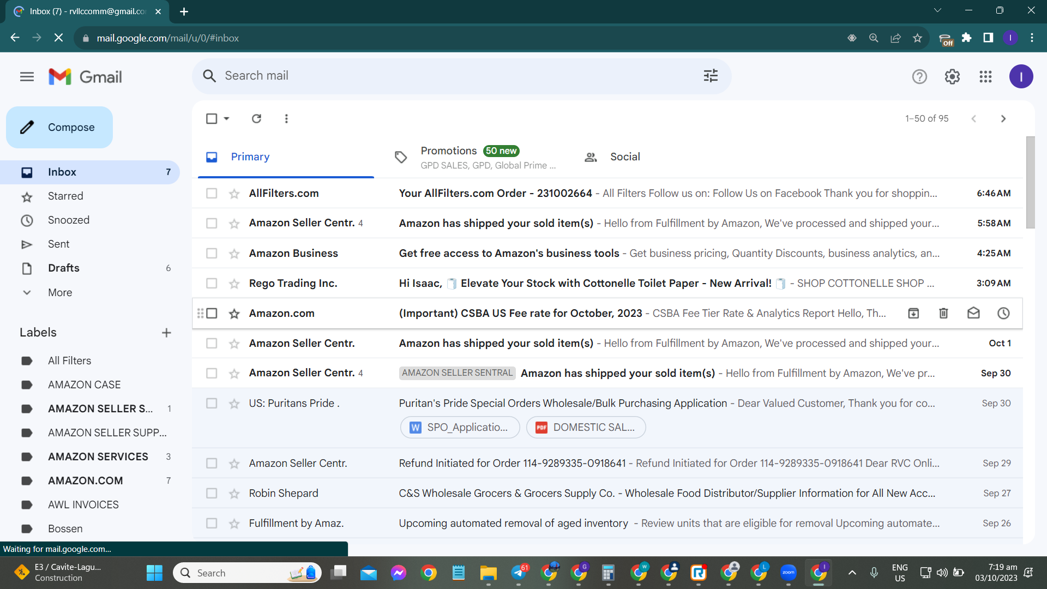The image size is (1047, 589).
Task: Select the Fulfillment by Amaz. email checkbox
Action: 212,523
